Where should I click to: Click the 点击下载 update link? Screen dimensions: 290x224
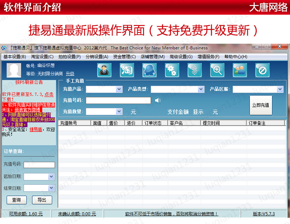(x=49, y=94)
